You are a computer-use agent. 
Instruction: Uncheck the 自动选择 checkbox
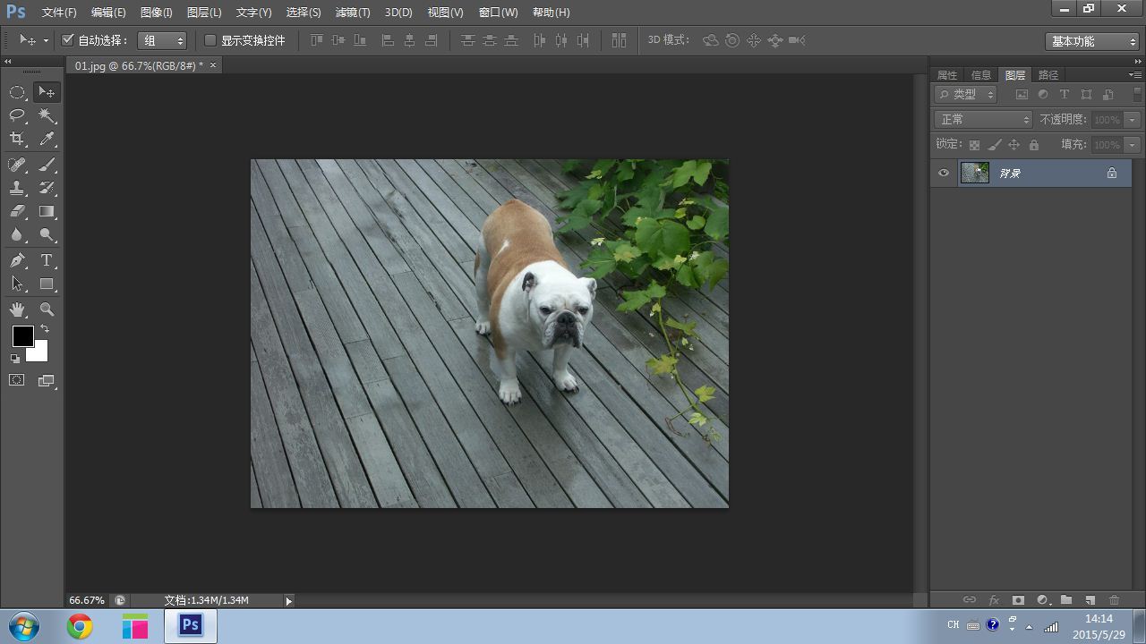pos(67,40)
